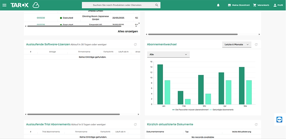Screen dimensions: 286x139
Task: Open order 000238 link
Action: click(x=41, y=18)
